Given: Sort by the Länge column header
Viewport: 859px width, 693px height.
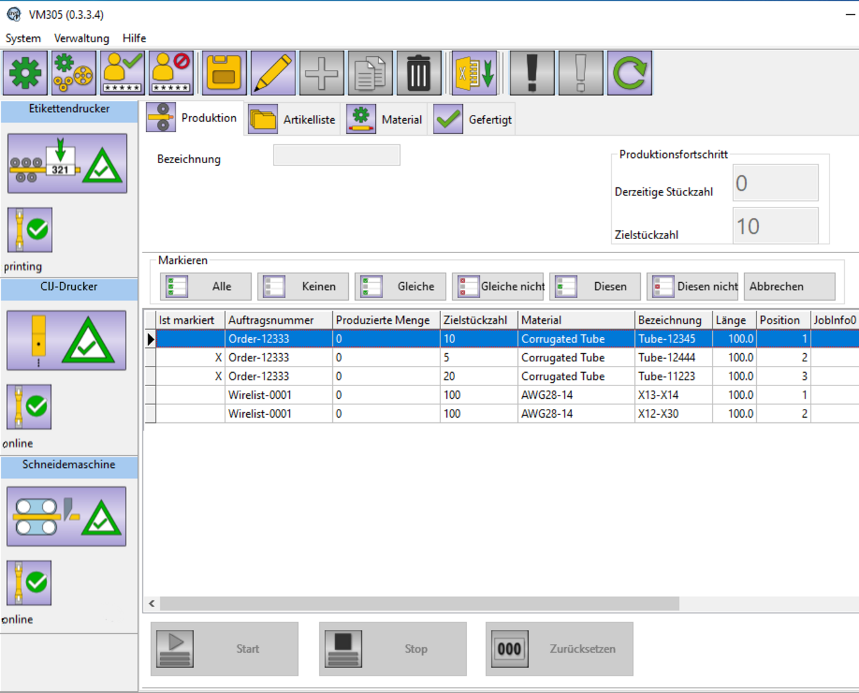Looking at the screenshot, I should coord(734,320).
